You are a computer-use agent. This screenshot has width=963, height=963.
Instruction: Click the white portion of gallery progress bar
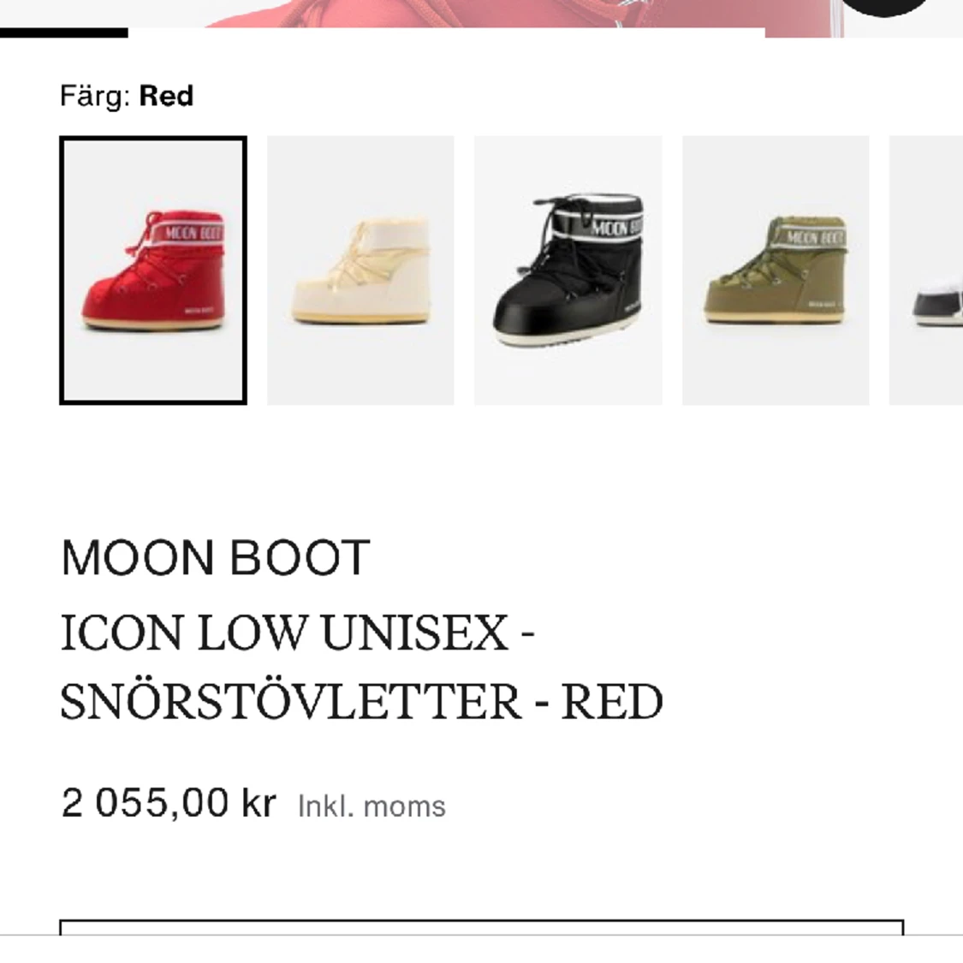(x=445, y=33)
